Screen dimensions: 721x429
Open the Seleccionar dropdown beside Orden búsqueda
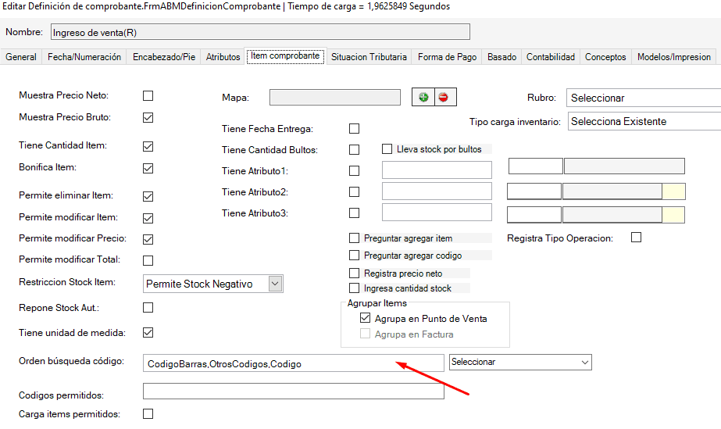click(584, 363)
